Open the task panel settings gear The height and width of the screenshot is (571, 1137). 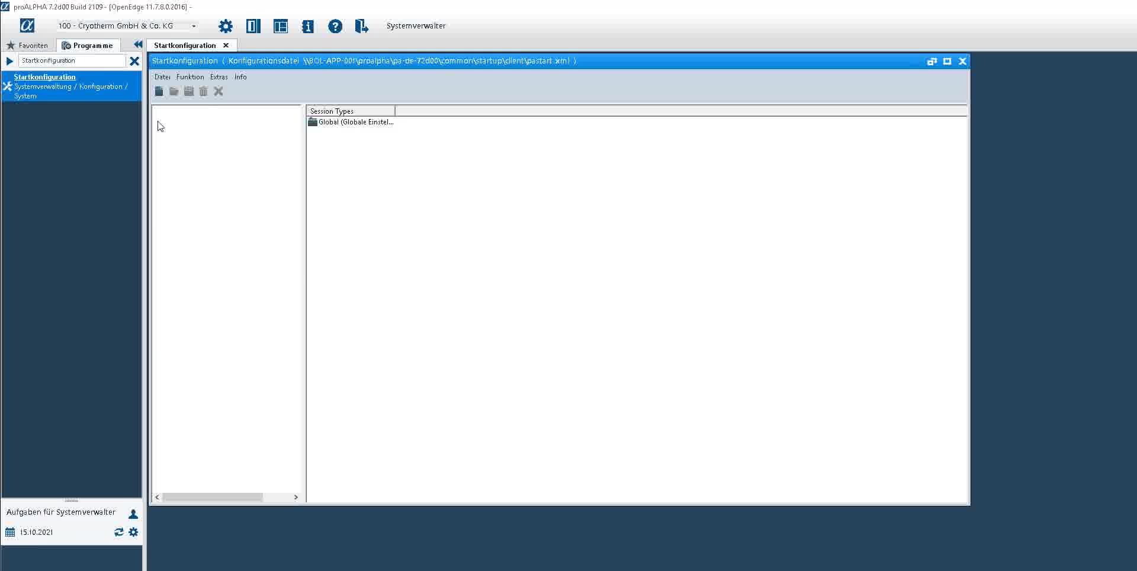click(x=133, y=532)
